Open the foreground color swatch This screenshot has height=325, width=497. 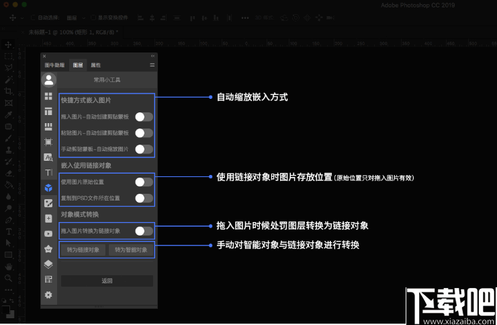[6, 309]
